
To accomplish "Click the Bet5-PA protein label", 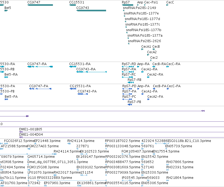I will click(11, 97).
